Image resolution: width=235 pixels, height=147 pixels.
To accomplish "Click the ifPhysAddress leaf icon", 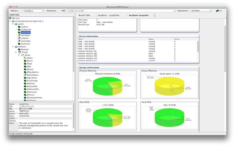I will pos(25,72).
